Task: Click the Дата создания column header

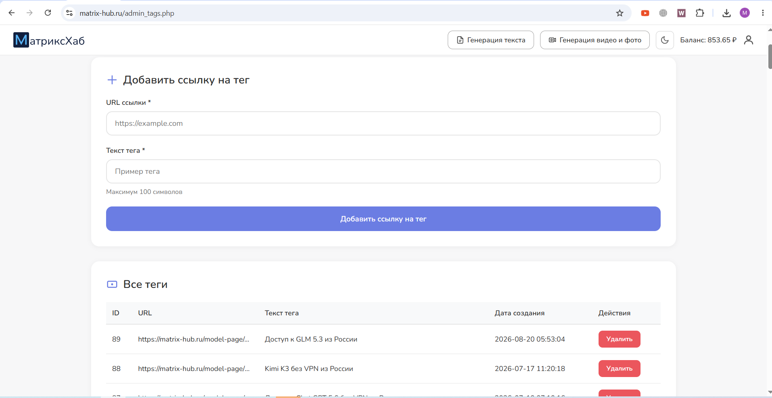Action: pos(520,313)
